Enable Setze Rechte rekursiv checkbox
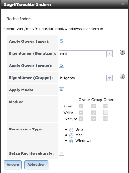This screenshot has height=173, width=129. pos(61,153)
